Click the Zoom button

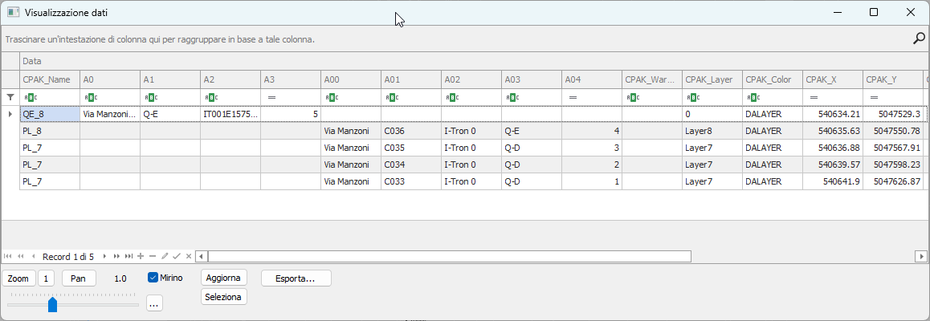tap(18, 278)
